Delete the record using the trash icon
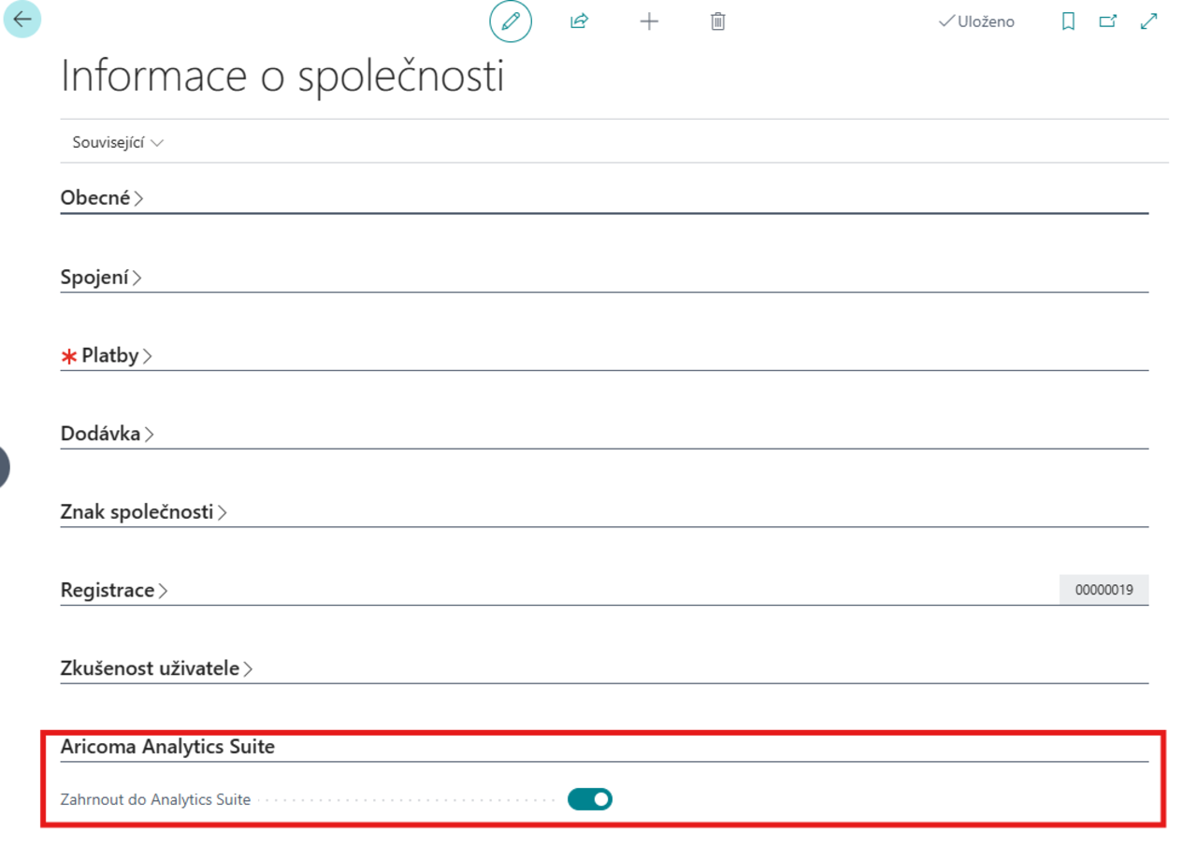This screenshot has width=1197, height=845. coord(717,21)
